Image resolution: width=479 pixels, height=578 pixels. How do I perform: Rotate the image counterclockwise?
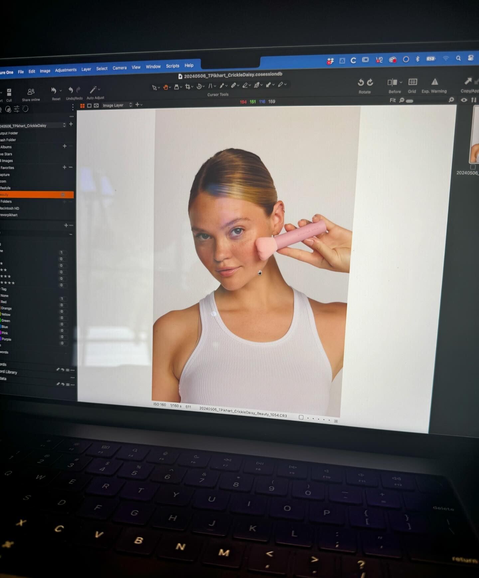(x=361, y=82)
